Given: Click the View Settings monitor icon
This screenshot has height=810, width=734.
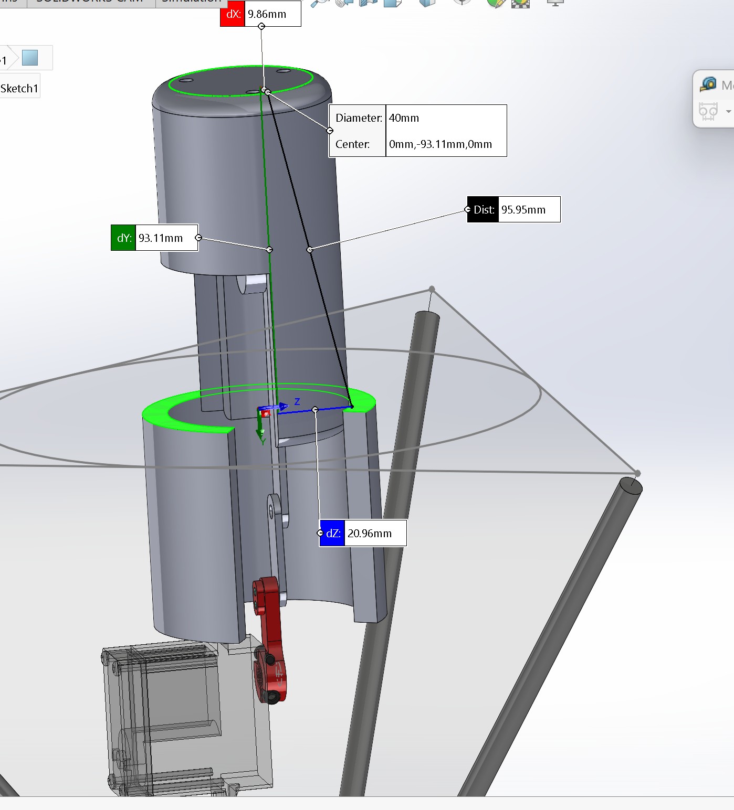Looking at the screenshot, I should click(x=555, y=3).
